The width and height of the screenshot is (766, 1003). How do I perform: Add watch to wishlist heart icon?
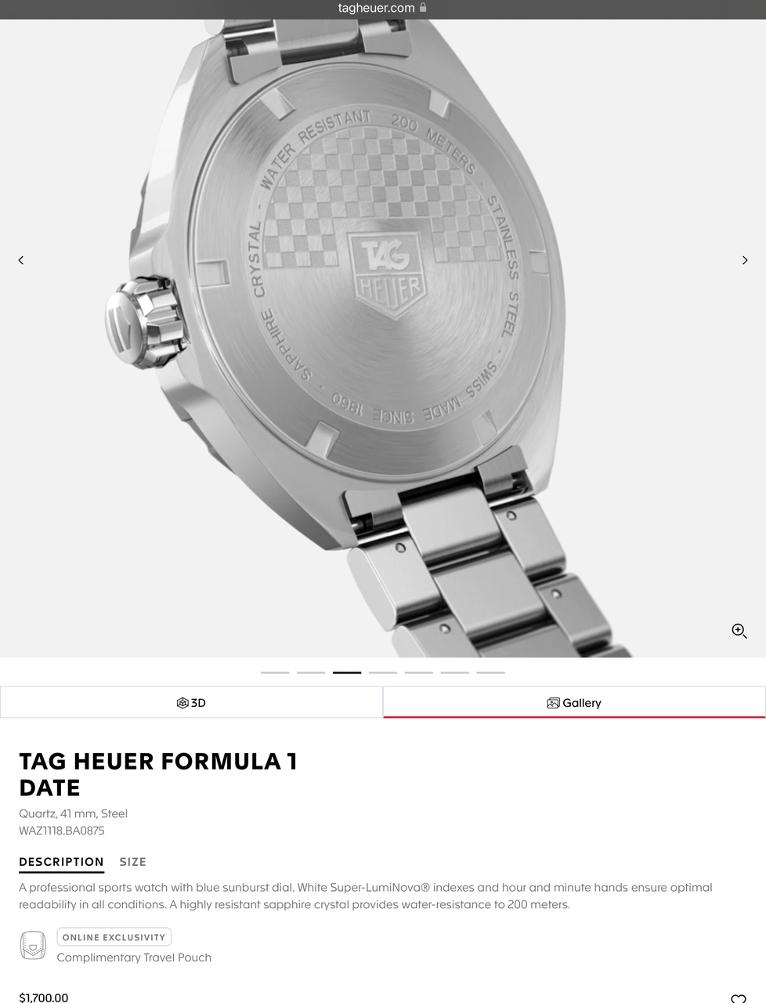pos(738,998)
